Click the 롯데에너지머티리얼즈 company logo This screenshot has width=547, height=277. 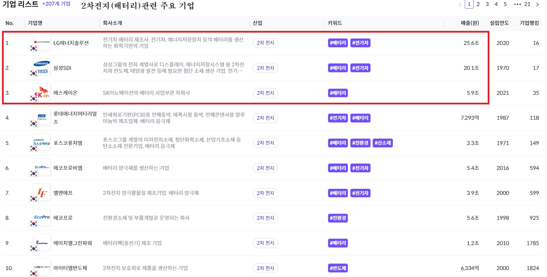(x=42, y=117)
